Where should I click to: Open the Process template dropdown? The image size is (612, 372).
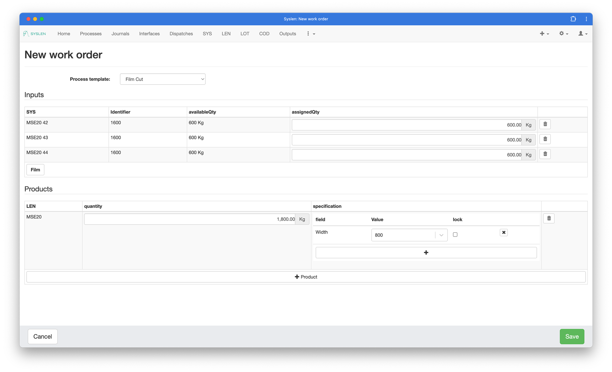click(x=163, y=79)
